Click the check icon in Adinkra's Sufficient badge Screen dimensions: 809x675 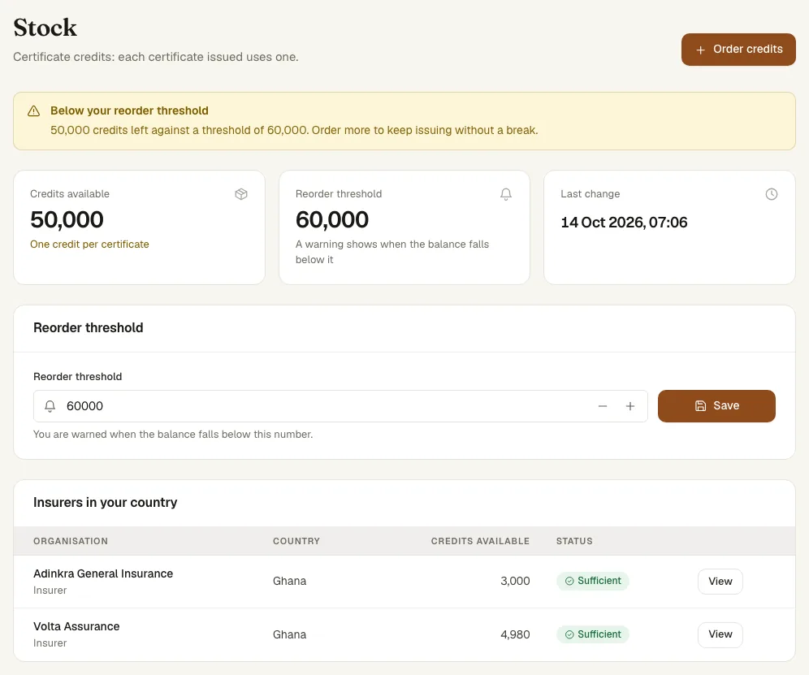569,581
